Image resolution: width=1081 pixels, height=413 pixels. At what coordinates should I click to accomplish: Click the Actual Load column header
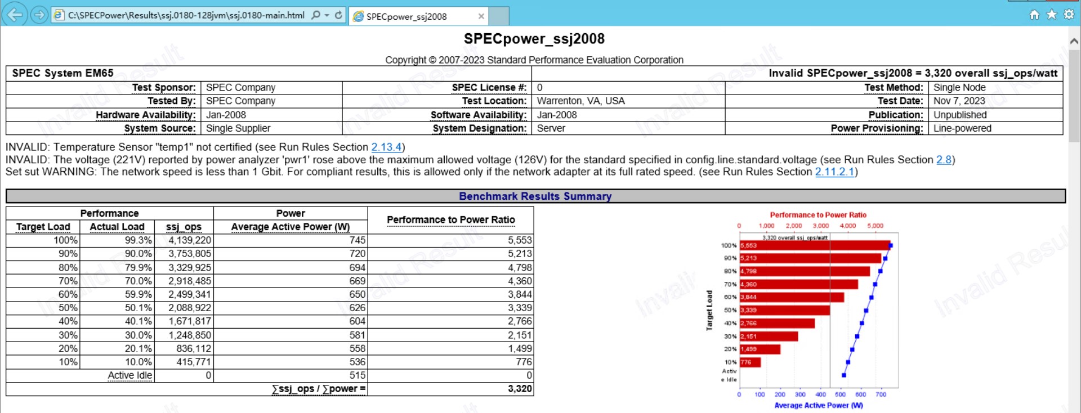click(x=117, y=227)
